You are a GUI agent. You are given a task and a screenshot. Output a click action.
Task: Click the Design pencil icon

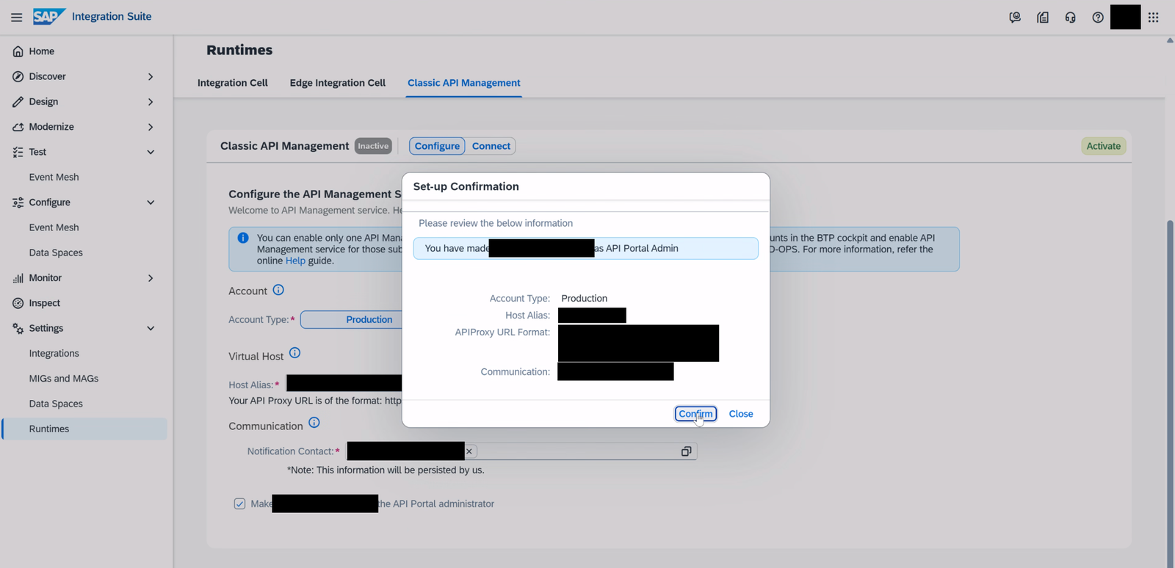click(18, 101)
